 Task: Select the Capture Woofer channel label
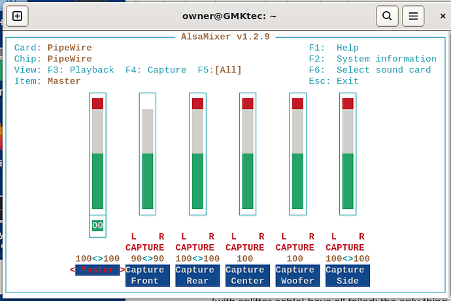(x=297, y=276)
